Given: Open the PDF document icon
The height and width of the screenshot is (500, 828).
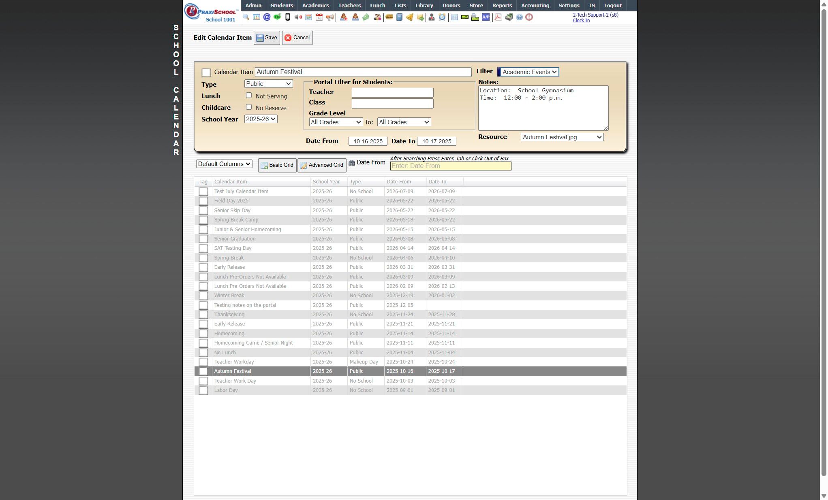Looking at the screenshot, I should (x=498, y=17).
